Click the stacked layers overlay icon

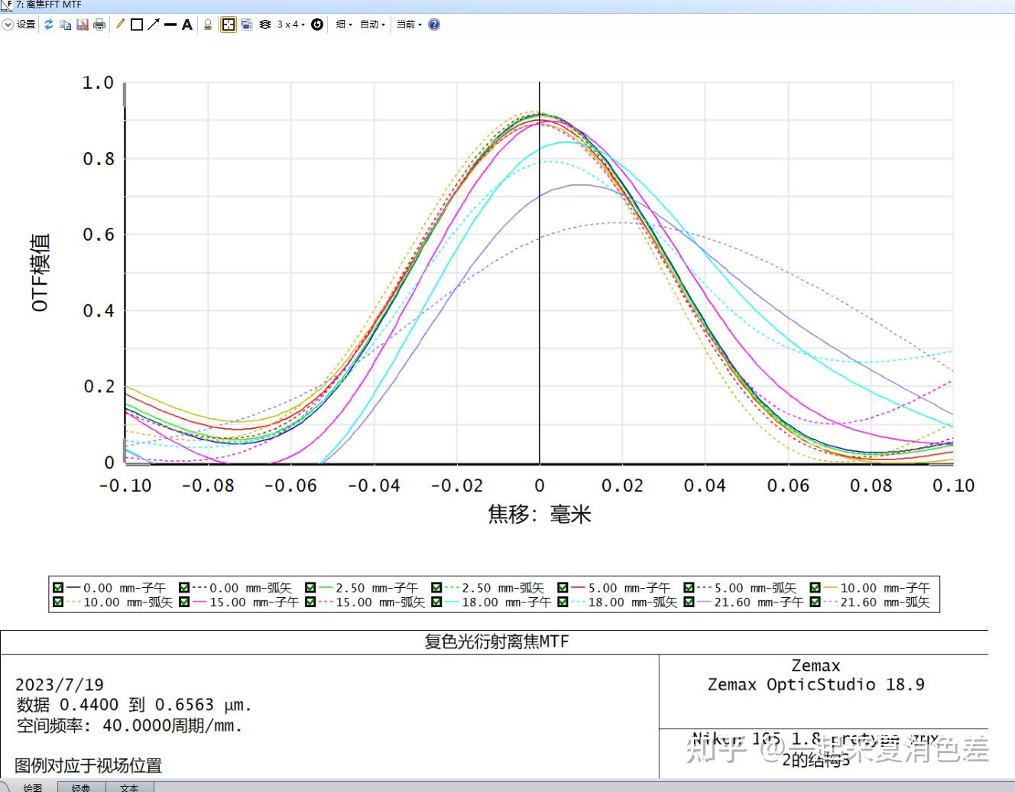tap(265, 24)
